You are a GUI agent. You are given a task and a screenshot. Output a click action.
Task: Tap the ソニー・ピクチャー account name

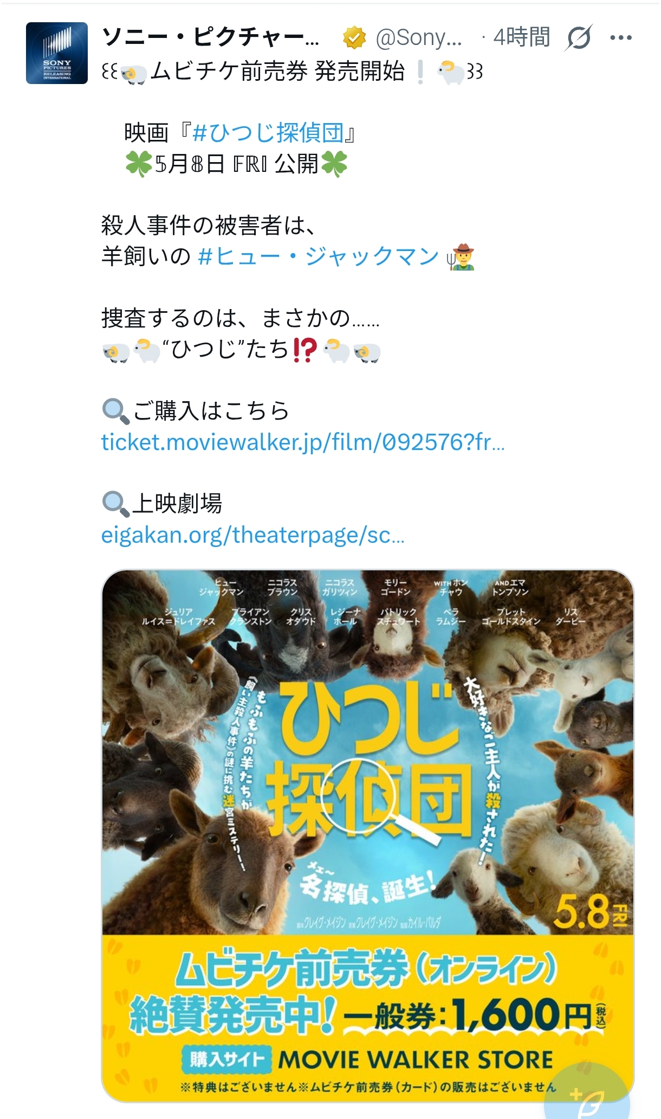pos(210,37)
